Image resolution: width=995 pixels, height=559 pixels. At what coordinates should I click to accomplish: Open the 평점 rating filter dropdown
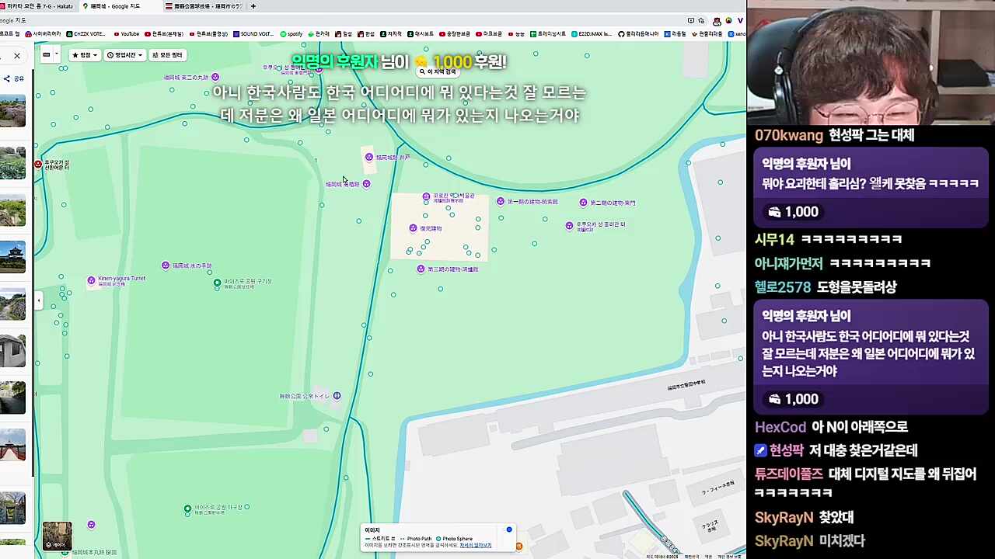click(x=85, y=55)
